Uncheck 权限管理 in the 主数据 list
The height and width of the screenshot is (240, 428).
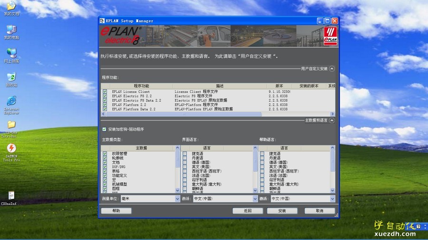105,154
